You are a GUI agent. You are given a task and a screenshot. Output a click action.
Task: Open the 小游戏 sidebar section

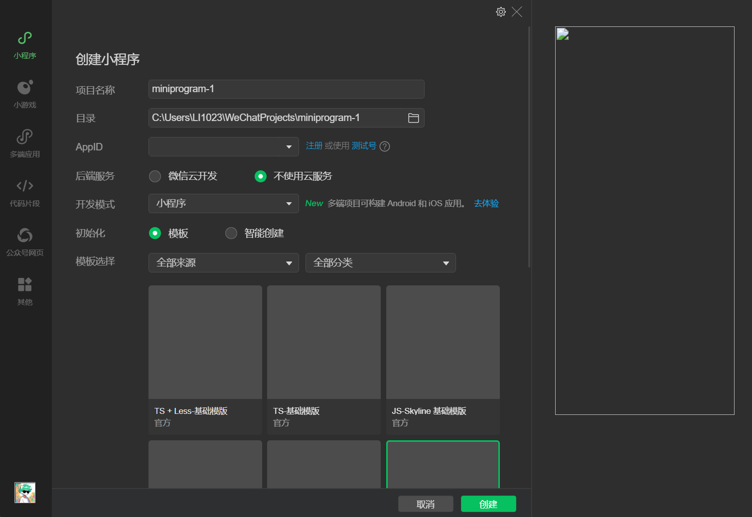point(25,94)
